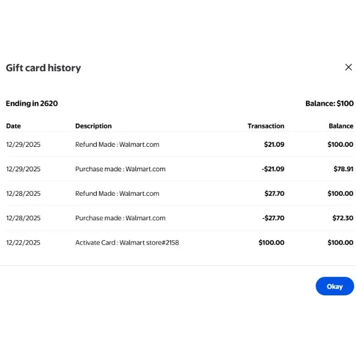
Task: Click the 12/22/2025 activation date
Action: (x=23, y=243)
